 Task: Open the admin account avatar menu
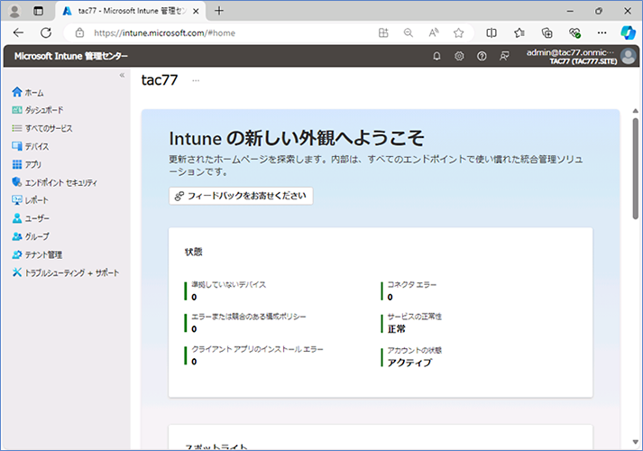pyautogui.click(x=629, y=56)
